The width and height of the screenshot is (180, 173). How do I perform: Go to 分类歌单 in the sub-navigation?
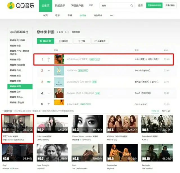98,15
